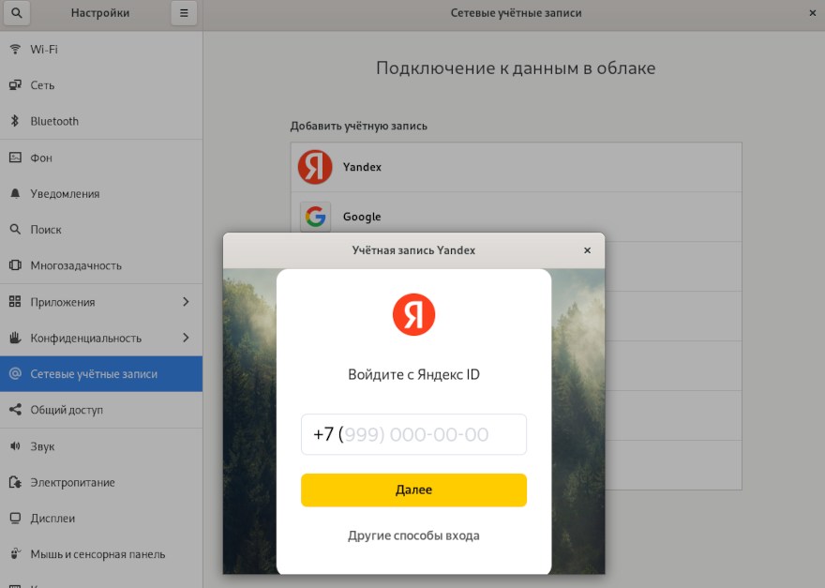Expand the Приложения submenu arrow

coord(186,302)
